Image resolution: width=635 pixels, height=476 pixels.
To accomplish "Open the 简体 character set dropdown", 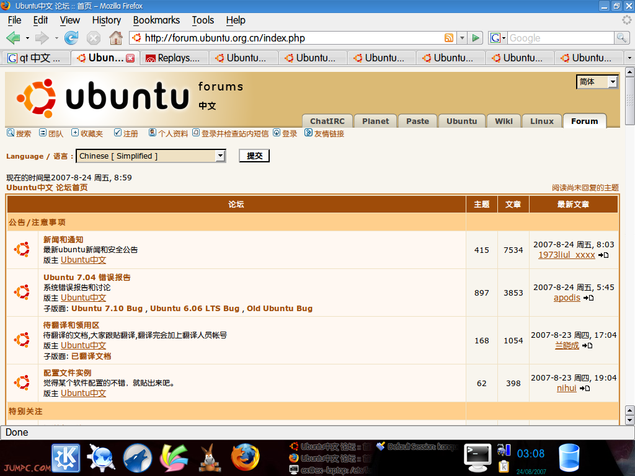I will pyautogui.click(x=597, y=82).
